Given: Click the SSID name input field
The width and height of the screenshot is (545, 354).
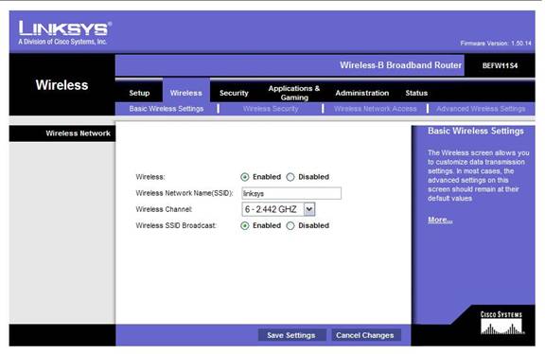Looking at the screenshot, I should 291,193.
